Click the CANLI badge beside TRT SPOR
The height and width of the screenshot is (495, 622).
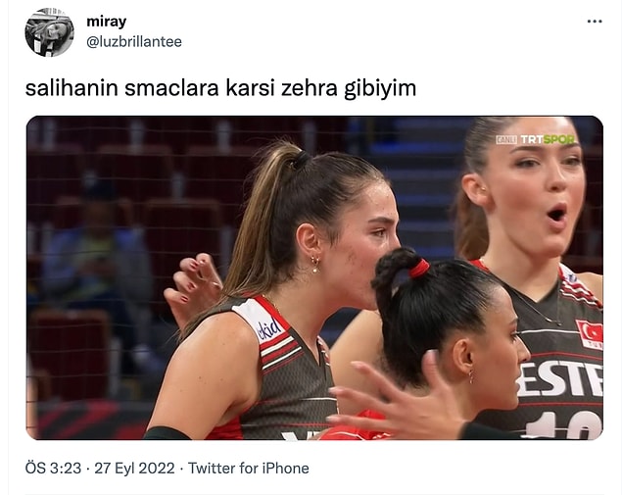tap(506, 140)
